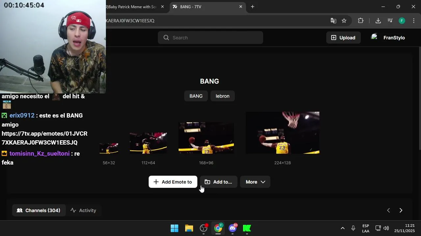Click the BANG tag chip
Viewport: 421px width, 236px height.
[x=196, y=96]
